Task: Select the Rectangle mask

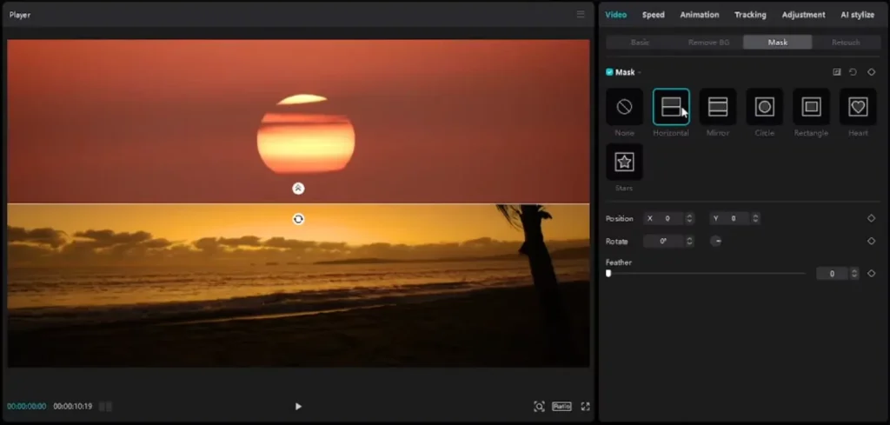Action: click(811, 107)
